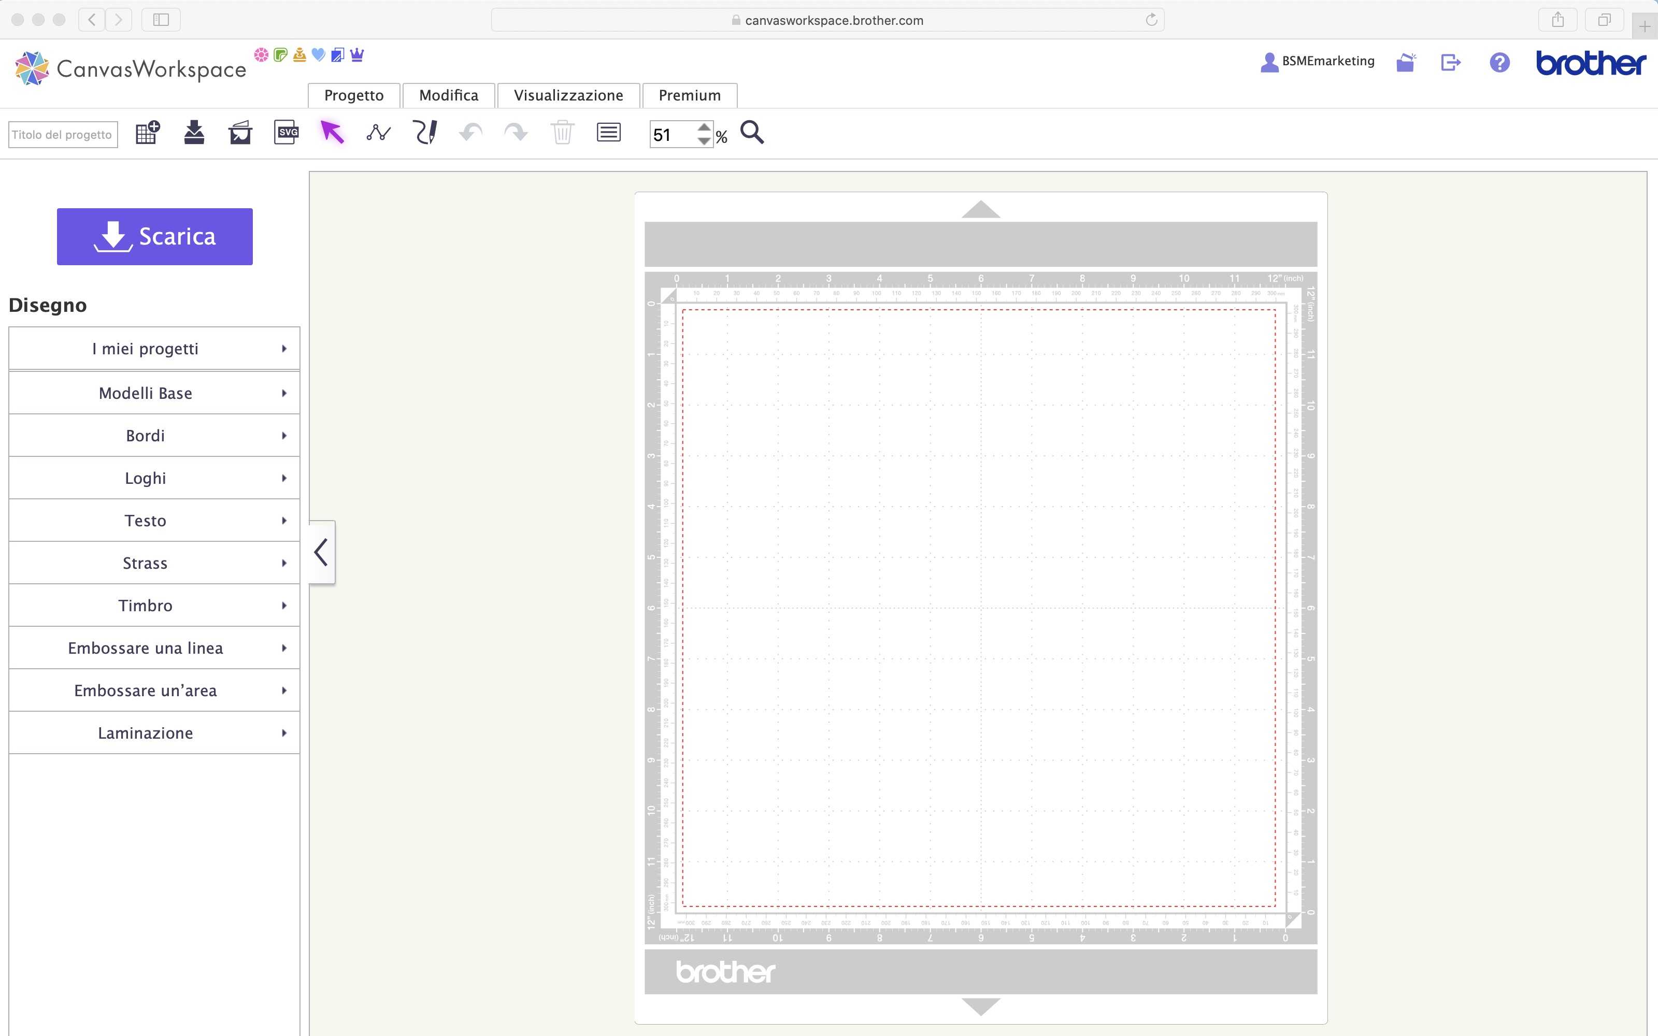This screenshot has height=1036, width=1658.
Task: Expand Testo category
Action: click(154, 521)
